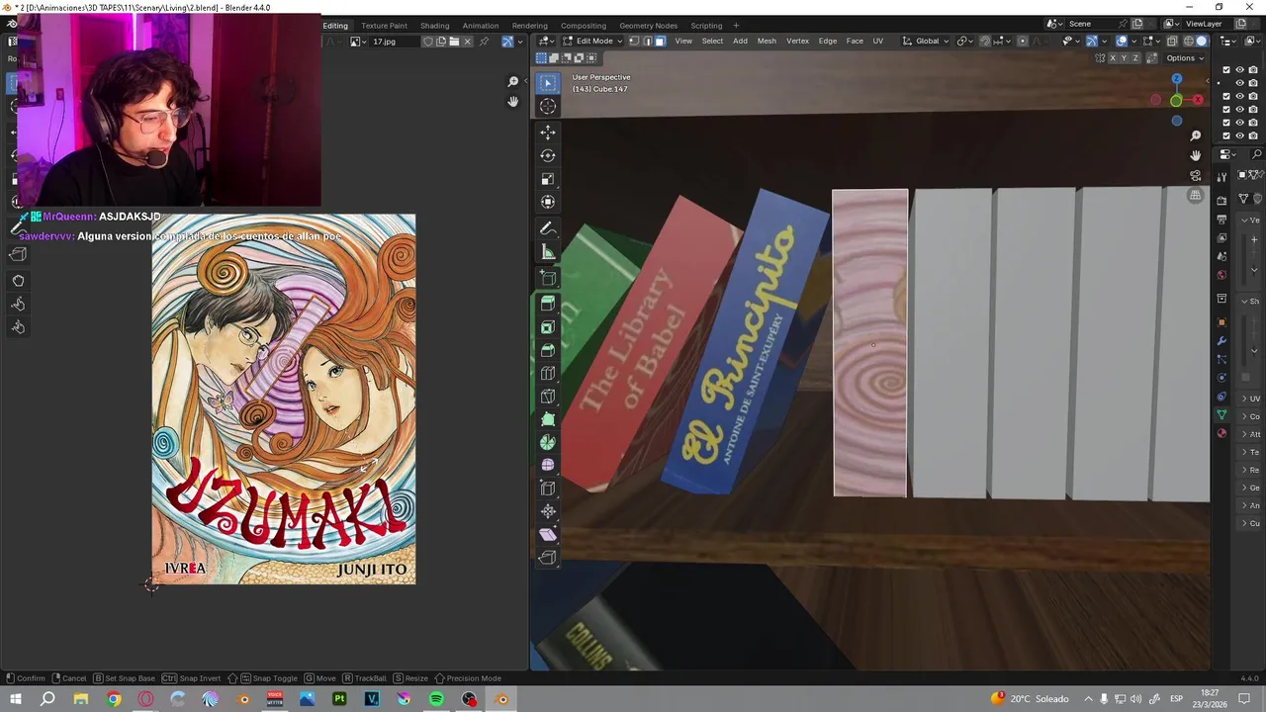Click the 17.jpg image name field
This screenshot has height=712, width=1266.
pos(394,42)
